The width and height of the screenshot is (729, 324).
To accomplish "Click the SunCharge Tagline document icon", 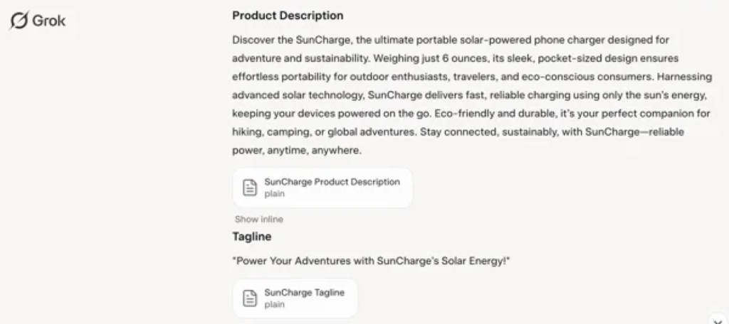I will click(250, 298).
